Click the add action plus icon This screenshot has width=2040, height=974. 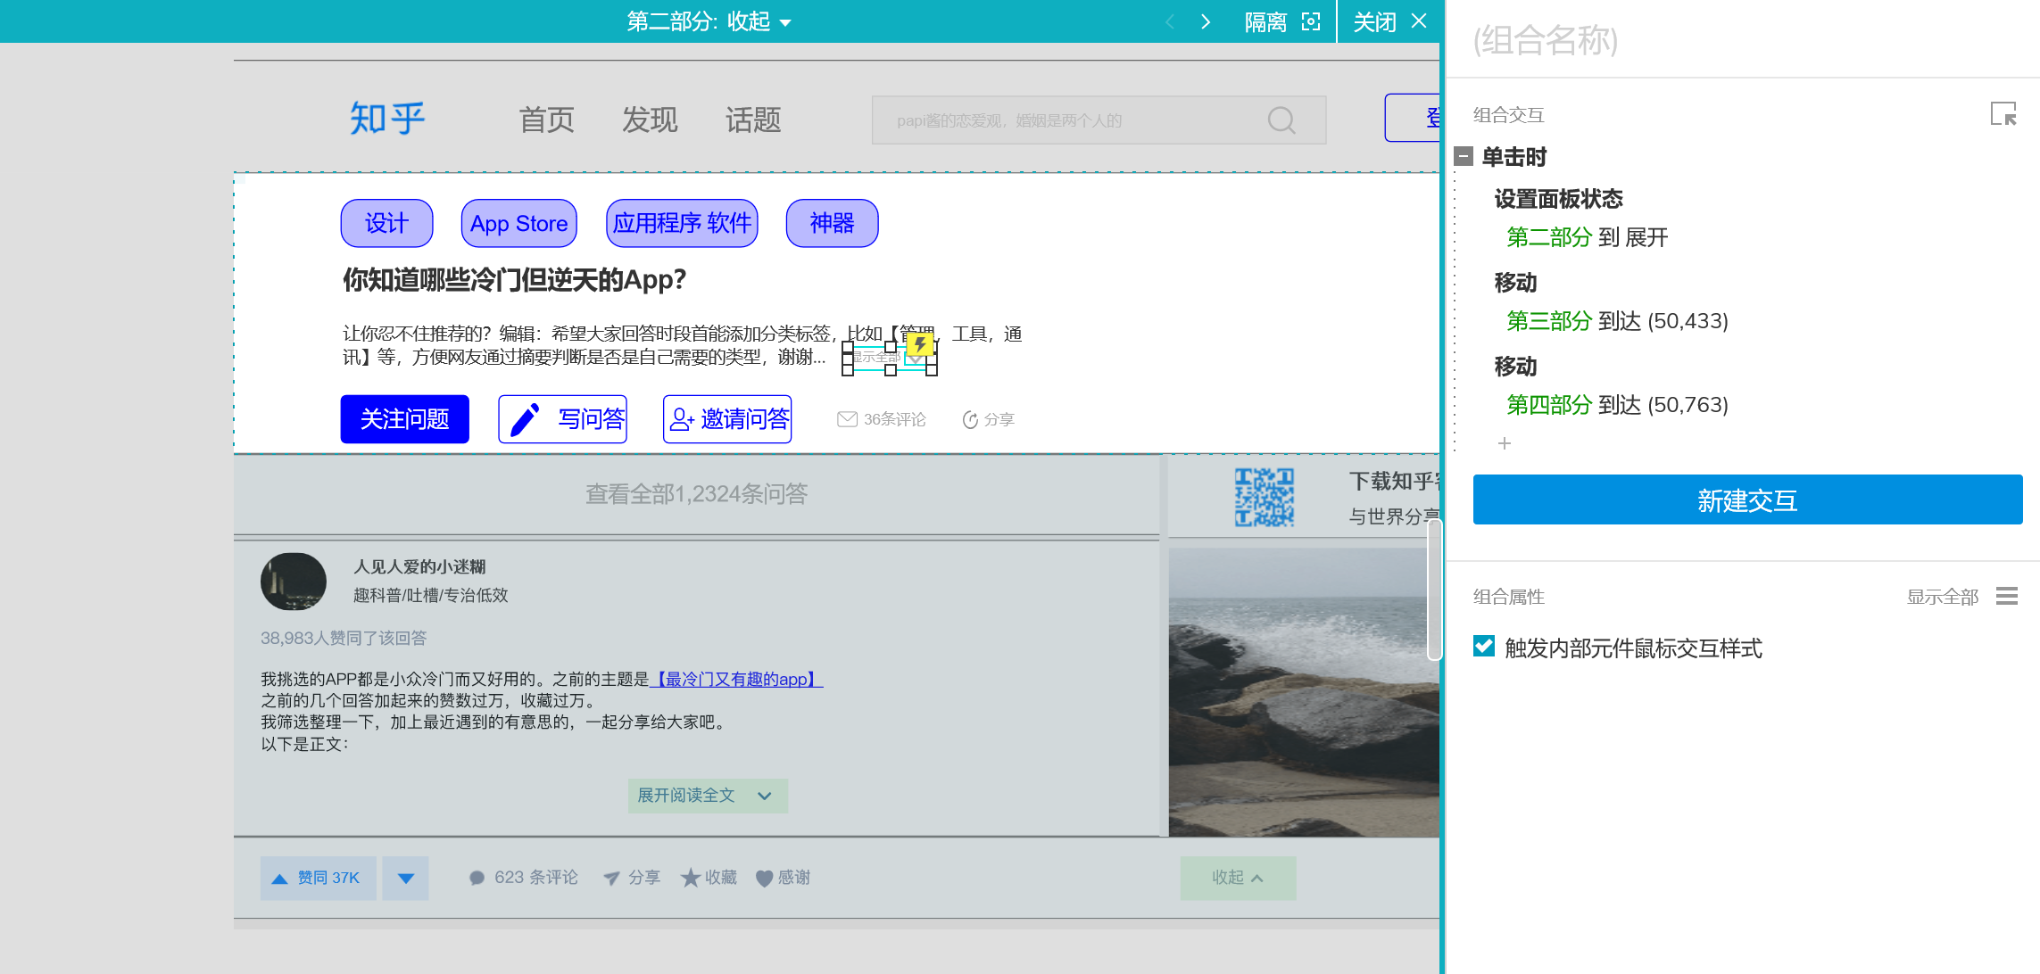click(1505, 443)
